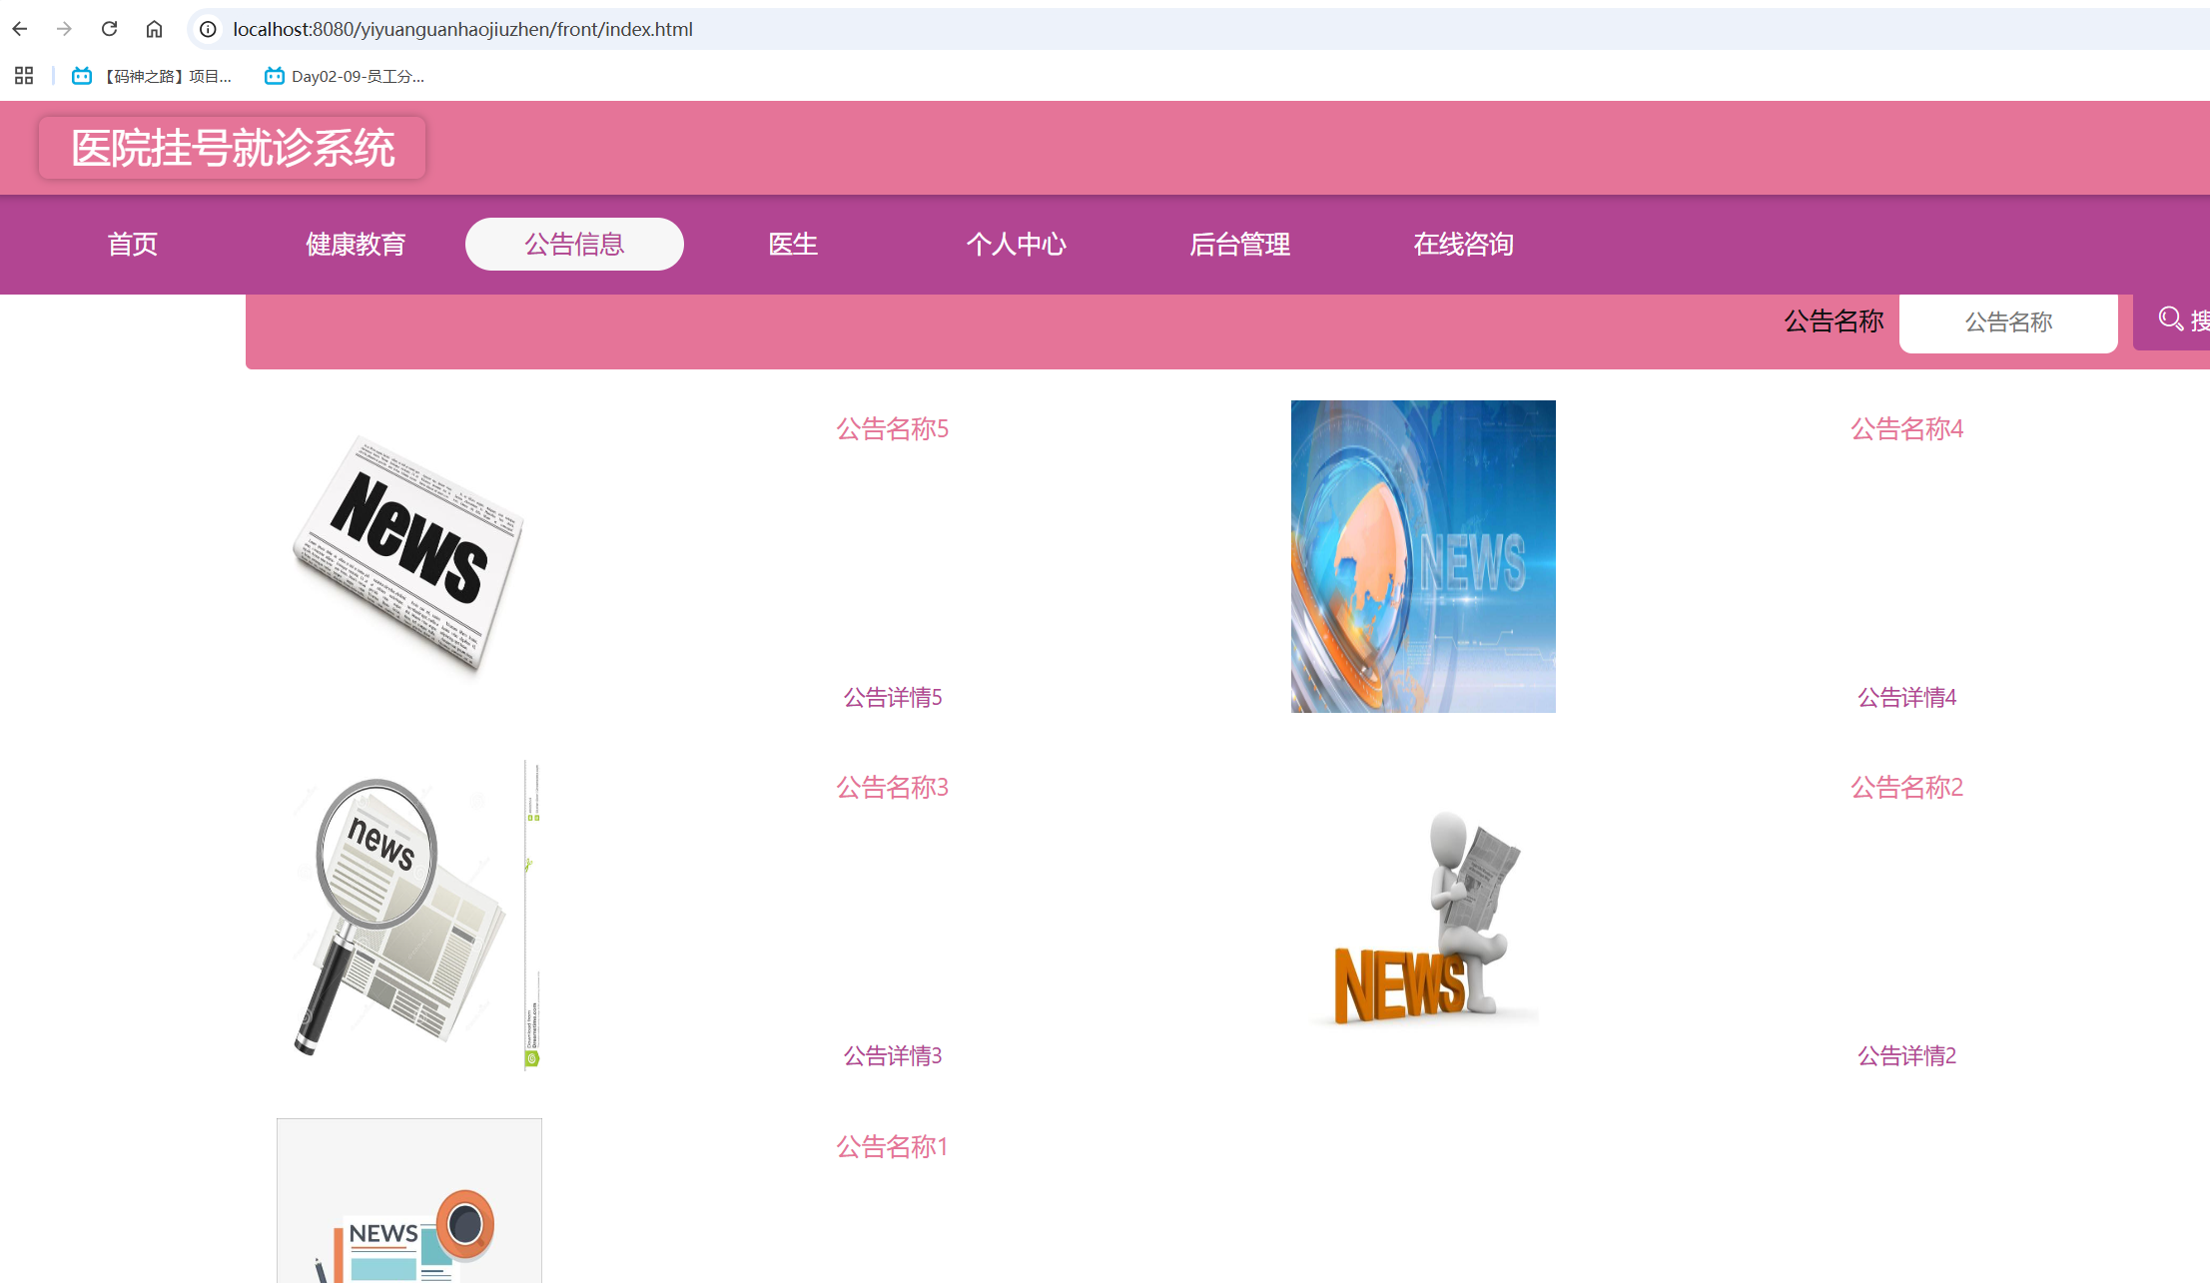The height and width of the screenshot is (1283, 2210).
Task: Click the 医院挂号就诊系统 site title banner
Action: pos(232,147)
